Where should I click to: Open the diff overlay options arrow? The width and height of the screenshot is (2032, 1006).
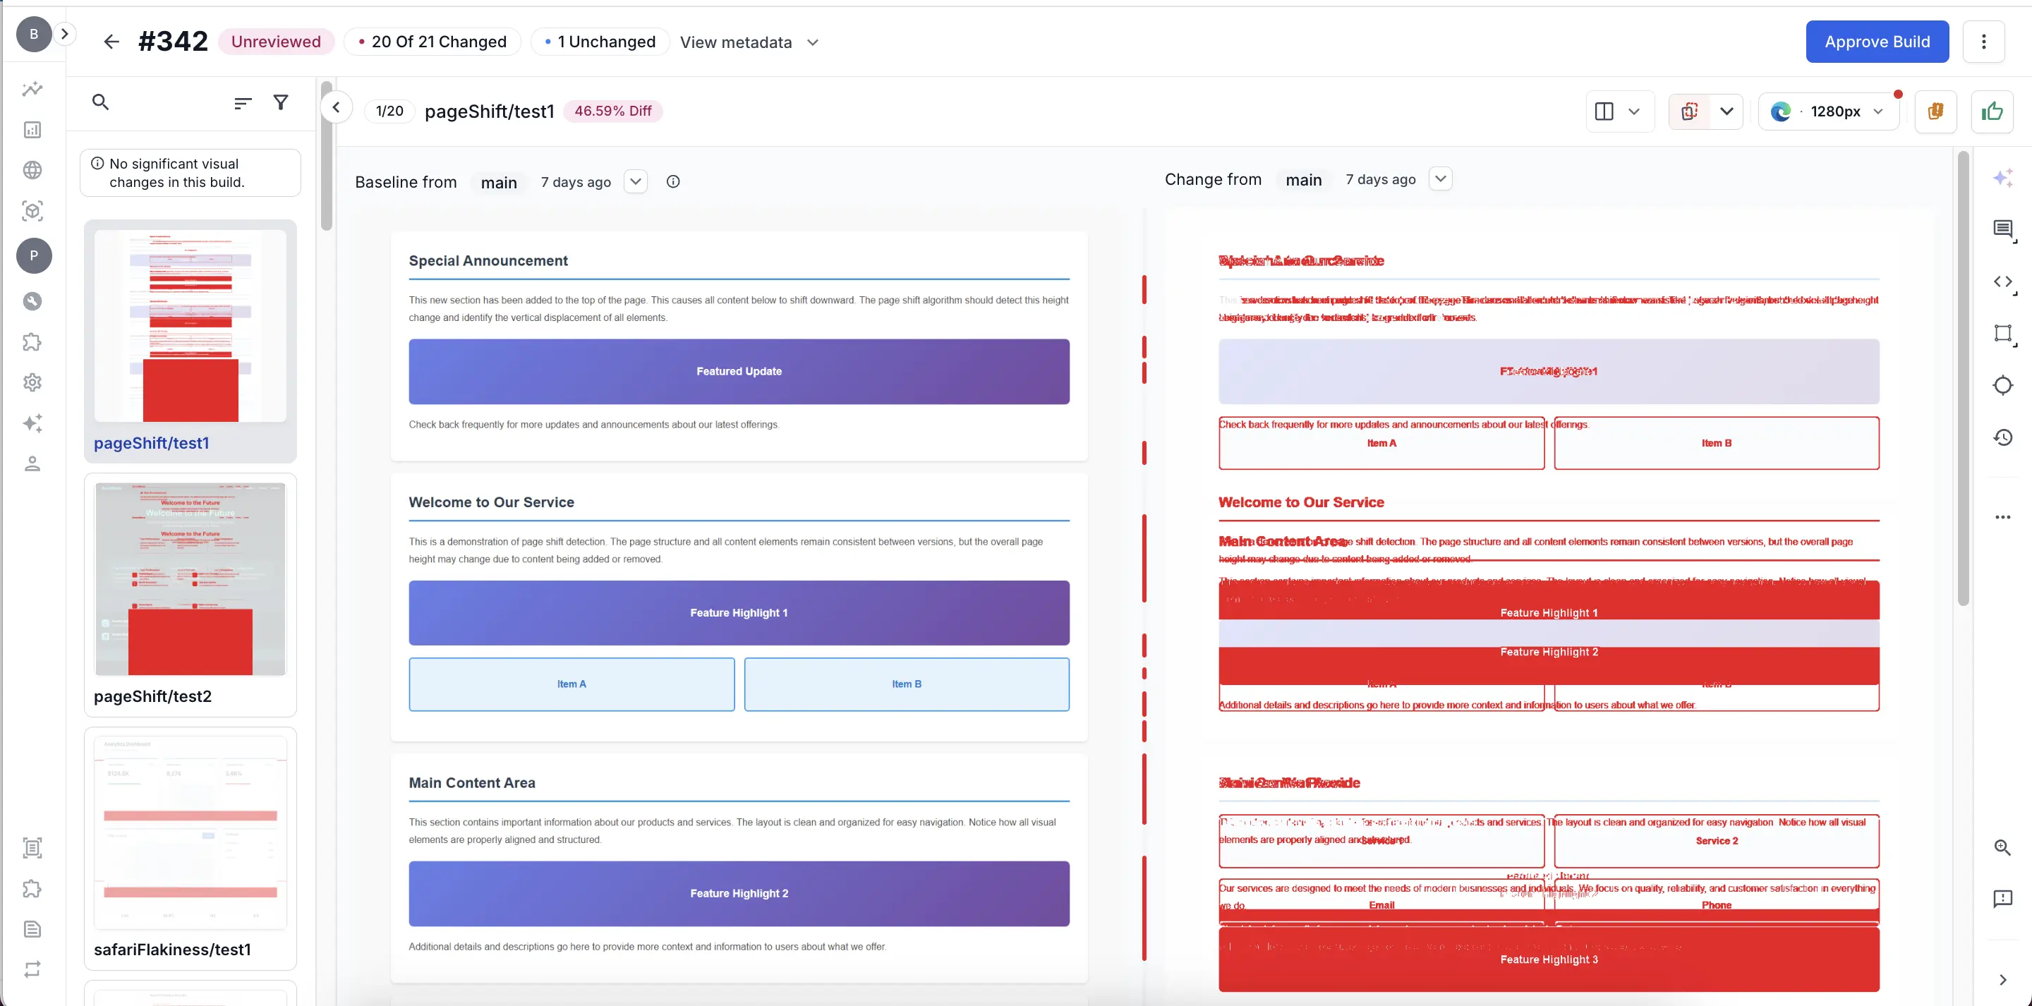pos(1726,111)
